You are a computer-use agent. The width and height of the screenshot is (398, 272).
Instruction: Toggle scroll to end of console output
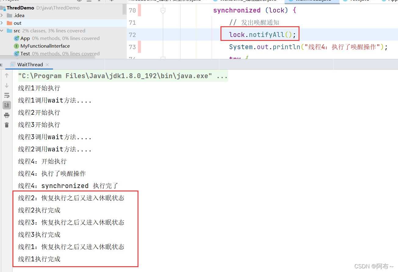(x=7, y=105)
